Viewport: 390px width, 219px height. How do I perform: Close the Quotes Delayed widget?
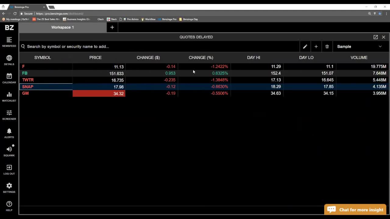(x=384, y=37)
